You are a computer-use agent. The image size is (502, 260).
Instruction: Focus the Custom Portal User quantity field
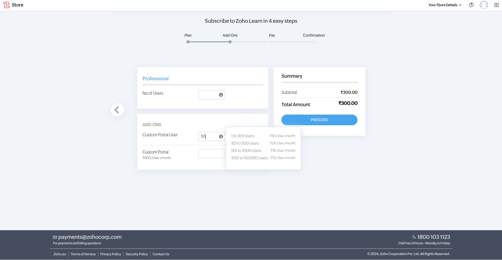click(x=211, y=136)
